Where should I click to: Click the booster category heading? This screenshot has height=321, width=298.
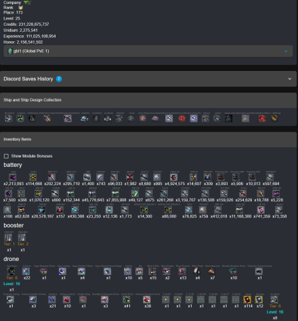click(14, 225)
